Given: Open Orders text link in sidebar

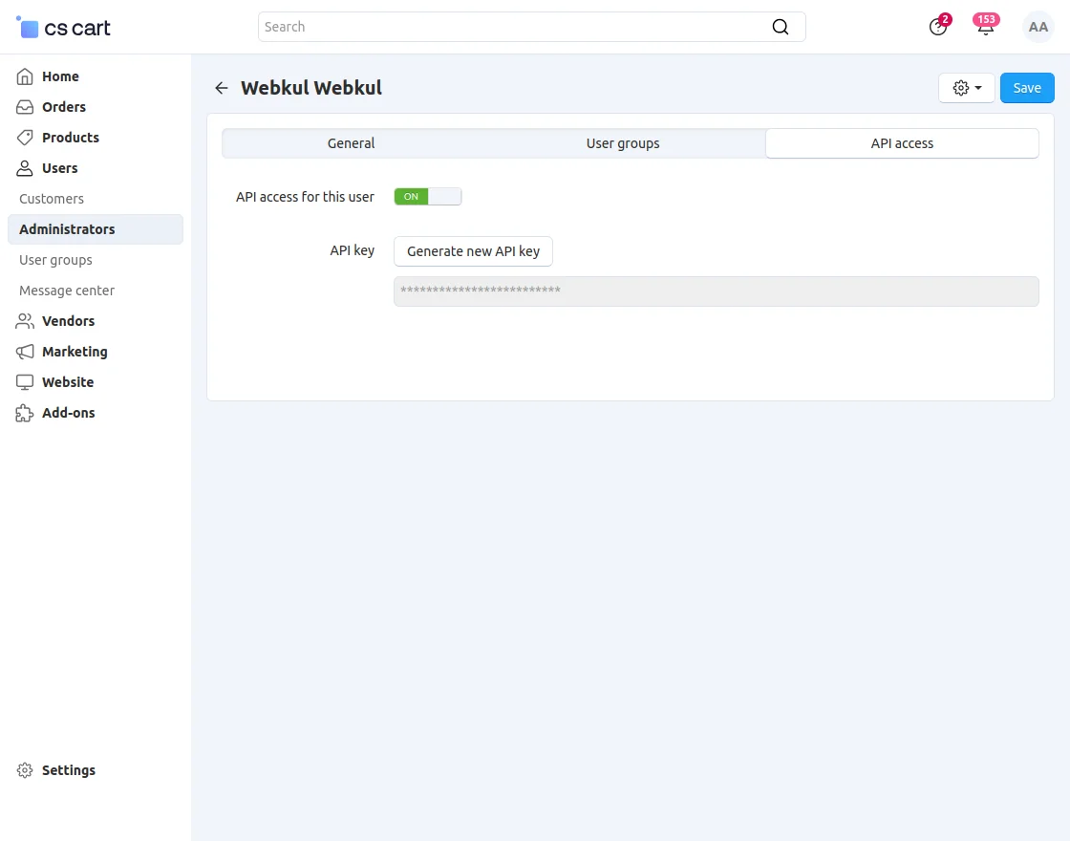Looking at the screenshot, I should point(63,107).
